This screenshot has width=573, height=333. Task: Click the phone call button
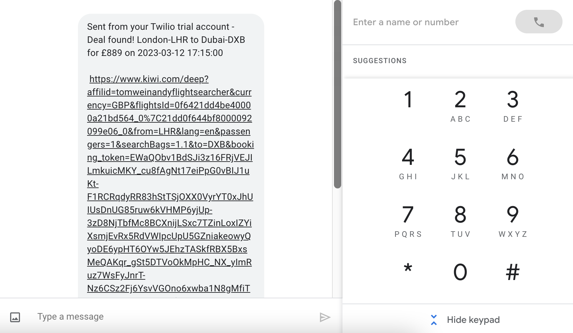tap(539, 22)
